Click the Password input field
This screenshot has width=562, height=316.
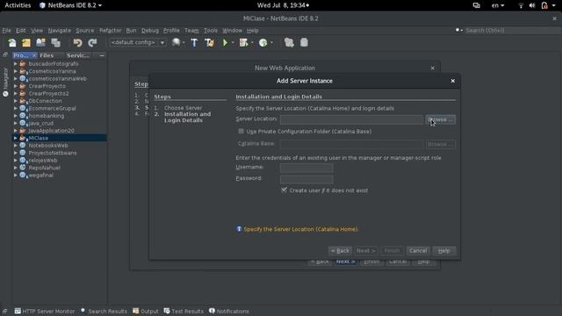306,179
